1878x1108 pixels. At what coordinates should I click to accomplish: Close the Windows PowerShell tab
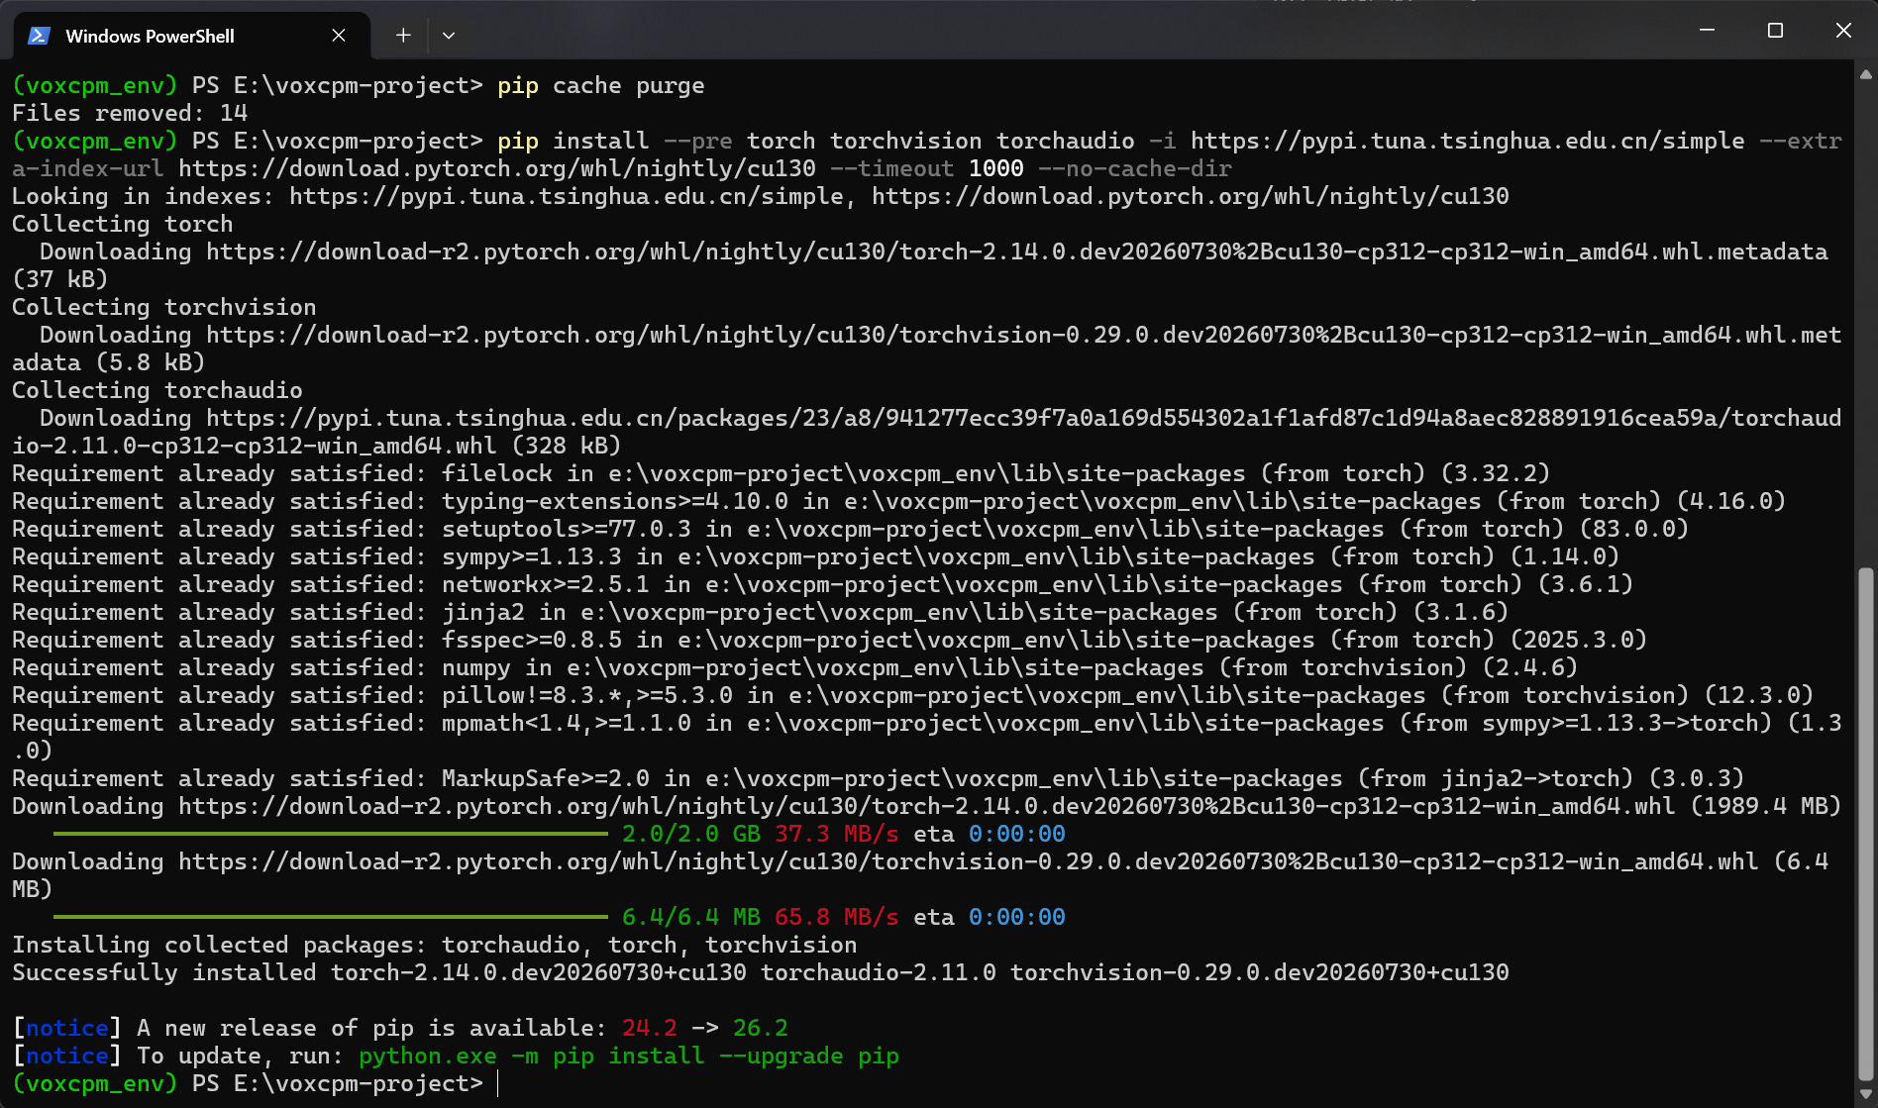tap(339, 36)
